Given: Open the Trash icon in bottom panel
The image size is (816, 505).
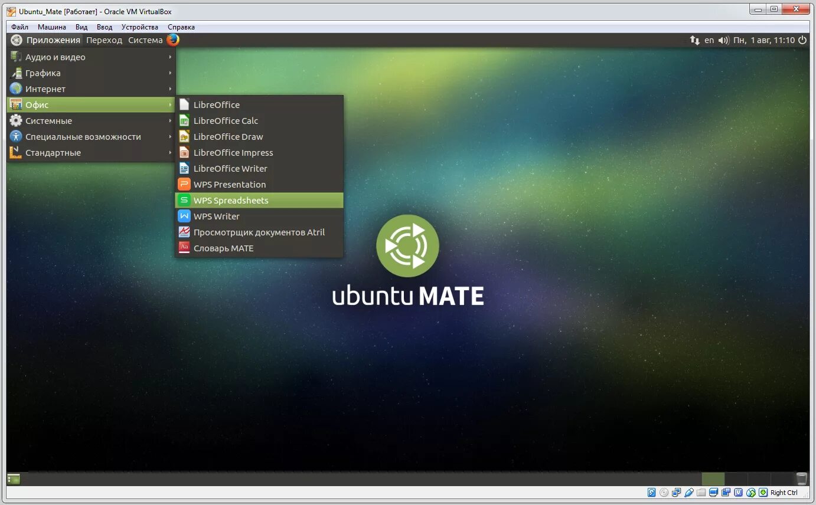Looking at the screenshot, I should coord(801,479).
